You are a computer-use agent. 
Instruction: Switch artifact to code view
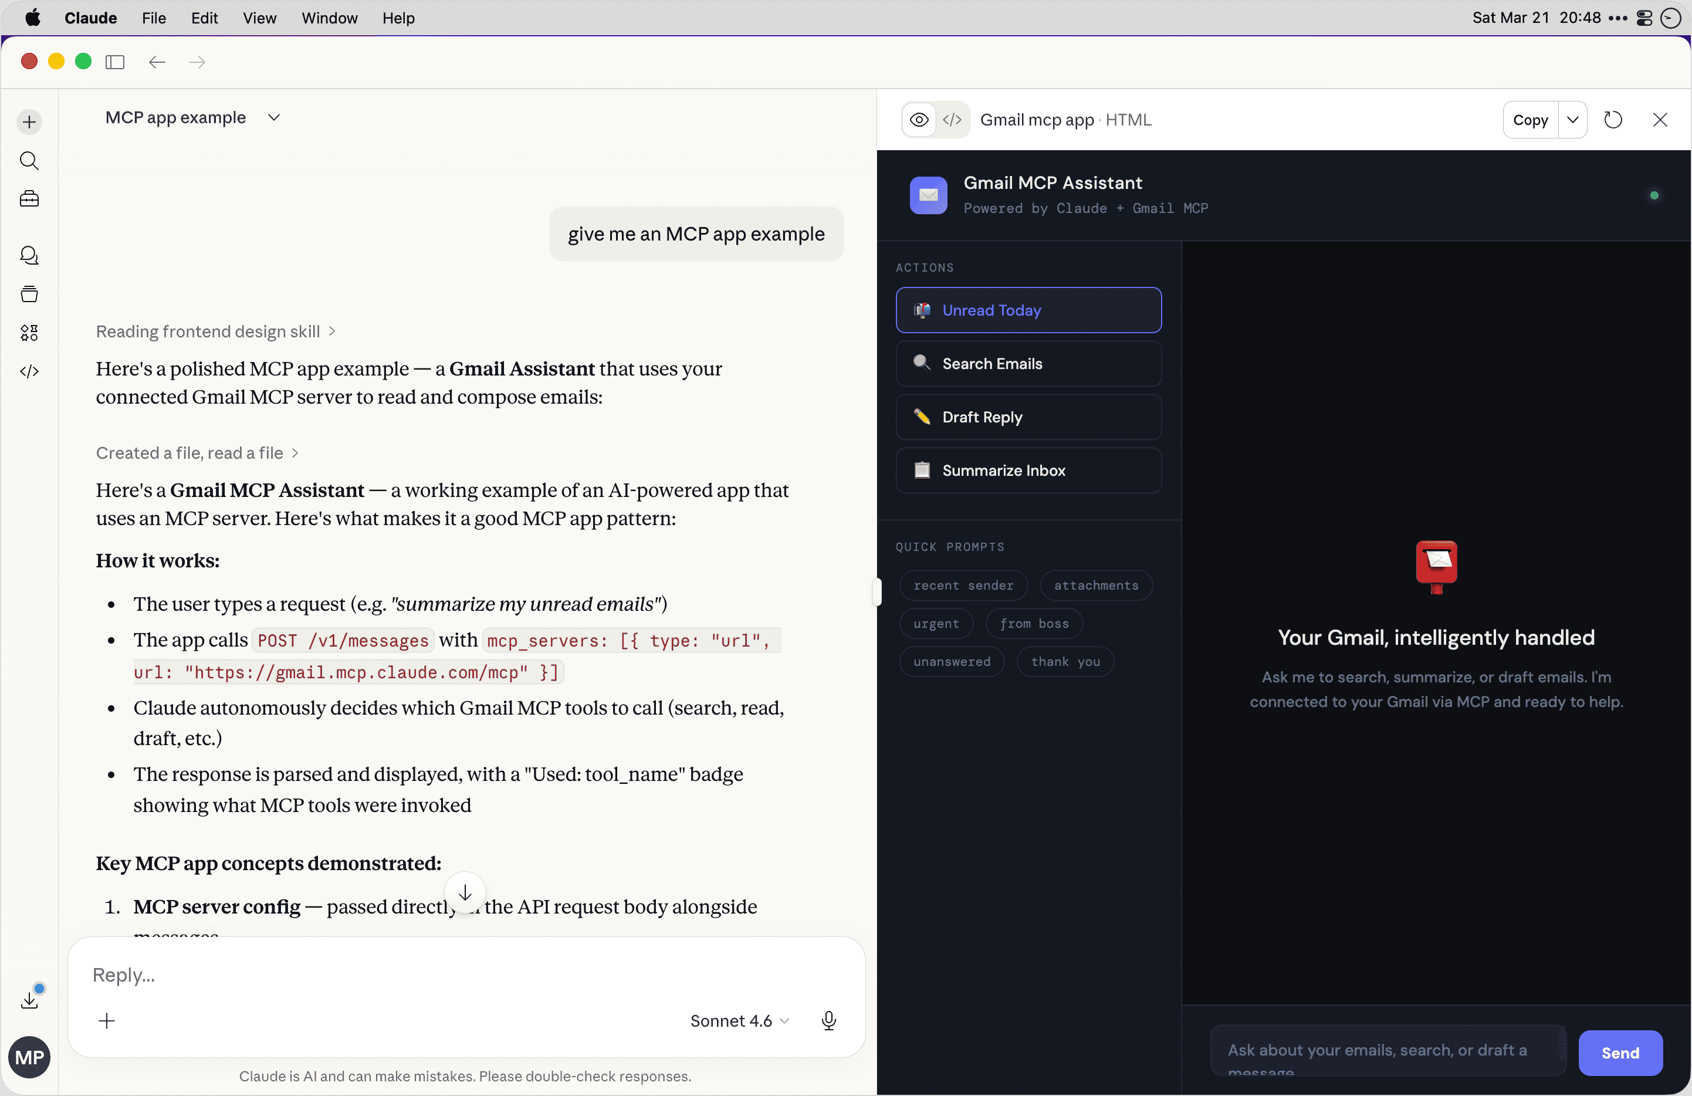point(952,120)
